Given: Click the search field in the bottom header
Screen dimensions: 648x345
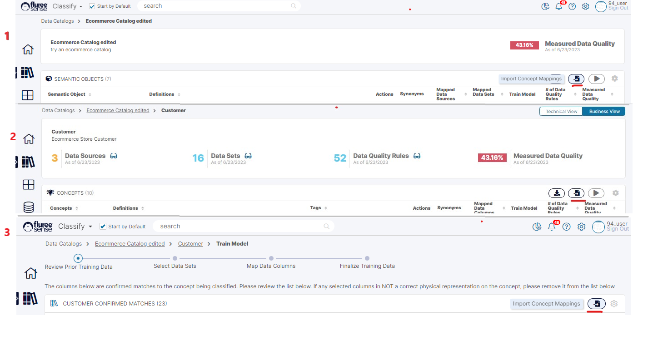Looking at the screenshot, I should pos(241,226).
